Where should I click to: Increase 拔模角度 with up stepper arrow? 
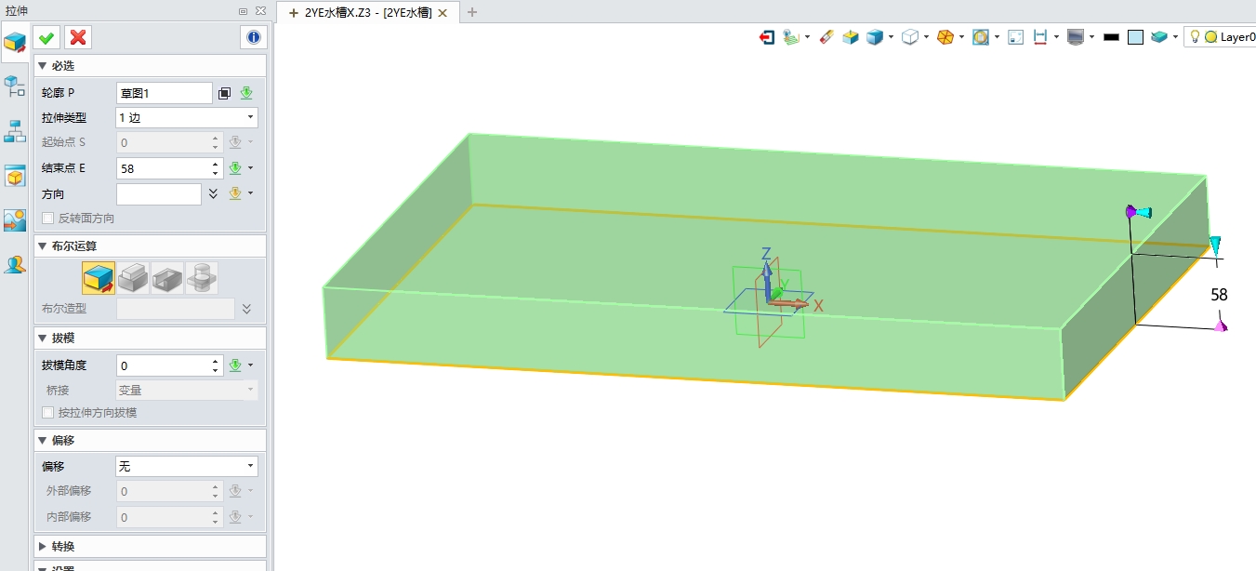216,361
